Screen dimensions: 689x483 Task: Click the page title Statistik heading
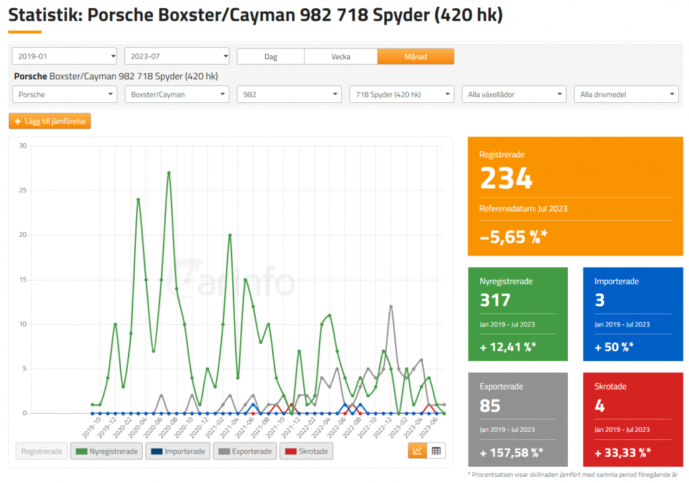(x=255, y=15)
